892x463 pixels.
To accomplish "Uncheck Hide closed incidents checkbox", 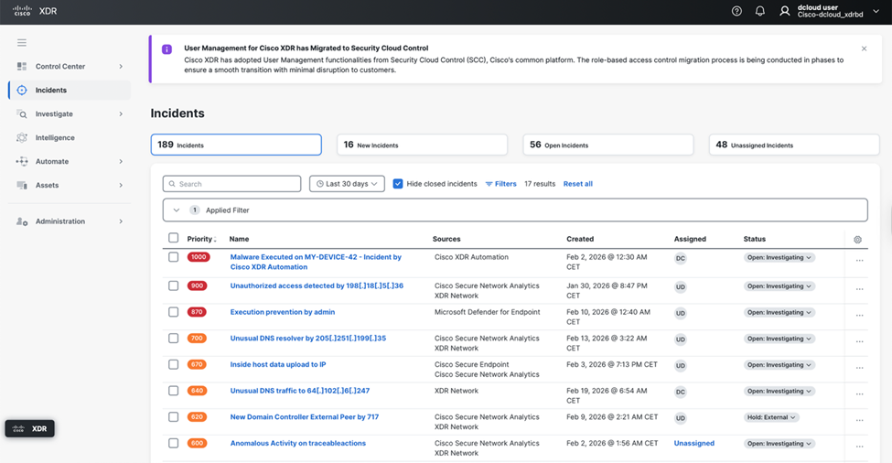I will click(x=398, y=184).
